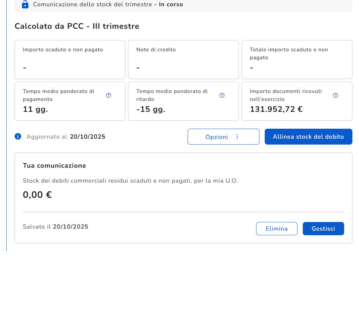359x312 pixels.
Task: Click the Comunicazione dello stock del trimestre banner
Action: (x=108, y=5)
